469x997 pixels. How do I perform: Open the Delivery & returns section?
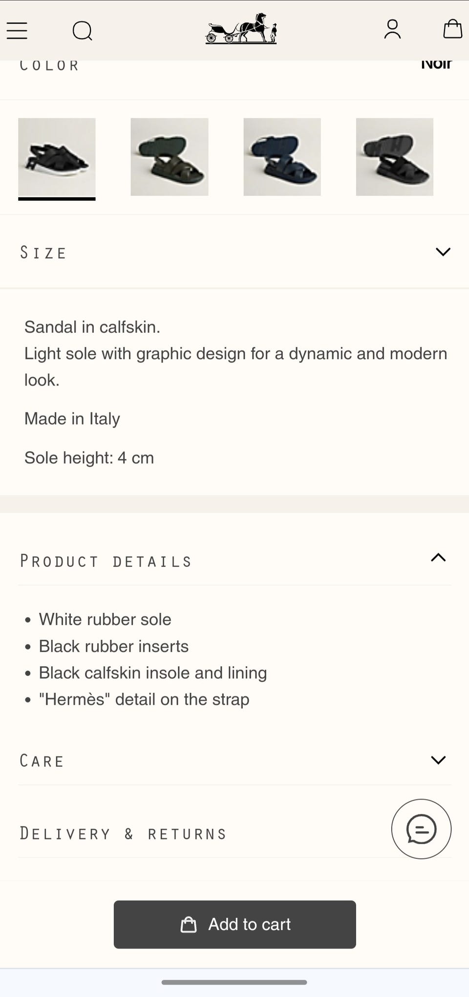point(123,834)
